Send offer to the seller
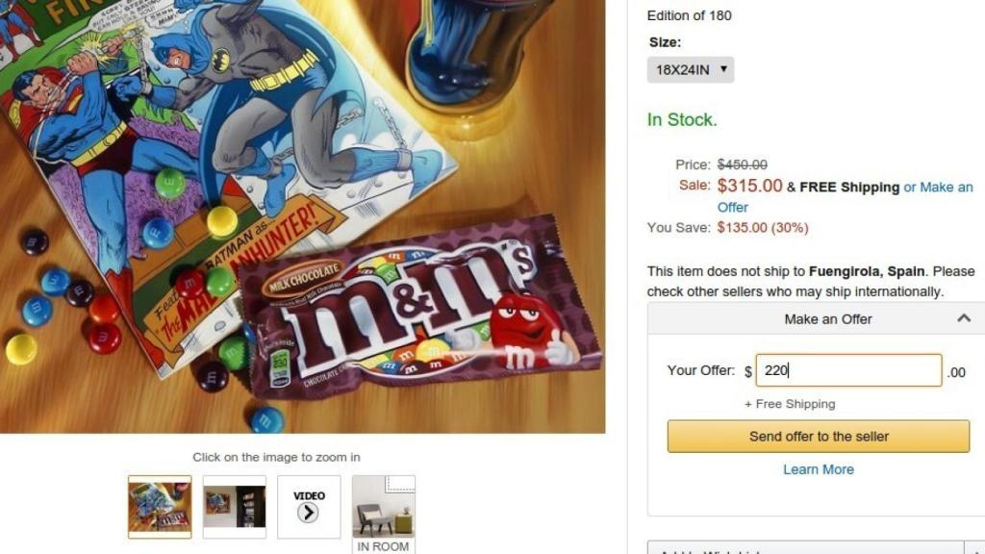985x554 pixels. 819,436
